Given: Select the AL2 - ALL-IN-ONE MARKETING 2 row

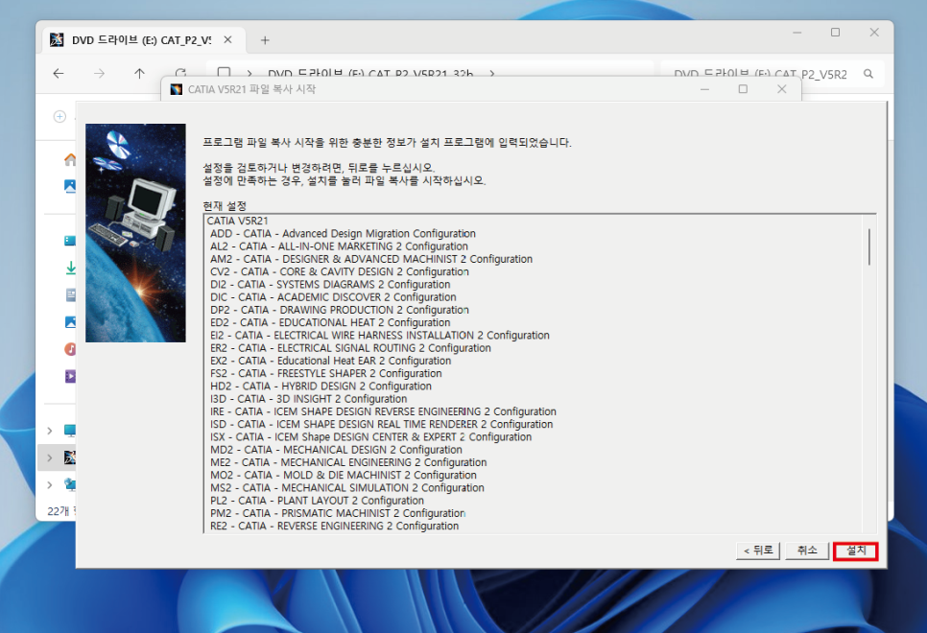Looking at the screenshot, I should (x=339, y=246).
